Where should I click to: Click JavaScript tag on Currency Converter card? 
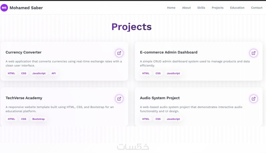tap(39, 73)
